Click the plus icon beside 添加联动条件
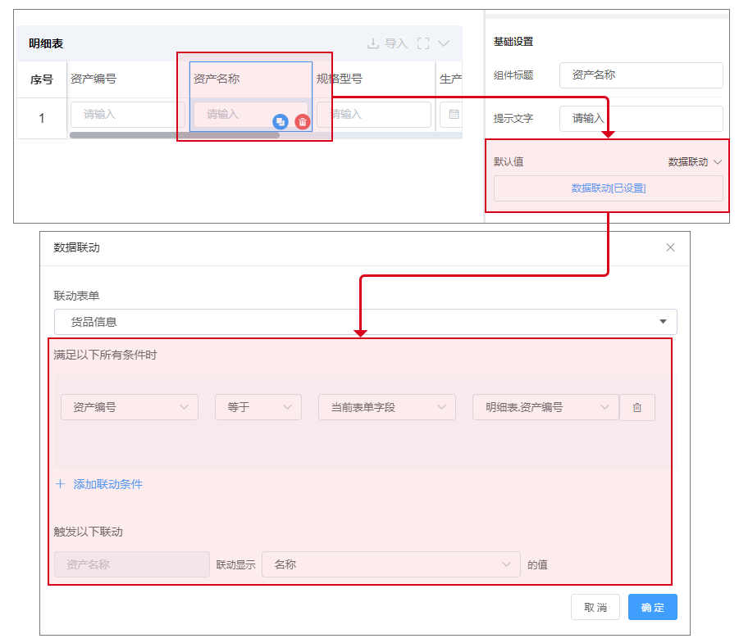The width and height of the screenshot is (739, 643). click(x=60, y=484)
